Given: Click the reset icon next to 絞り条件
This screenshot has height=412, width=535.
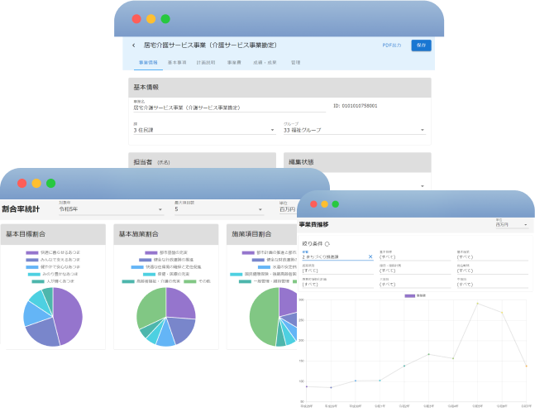Looking at the screenshot, I should coord(327,243).
